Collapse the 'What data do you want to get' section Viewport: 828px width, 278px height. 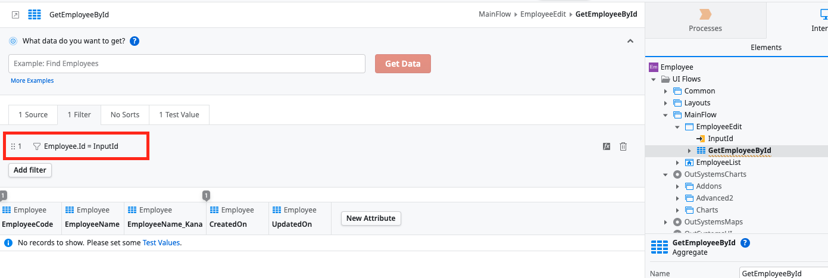[630, 41]
